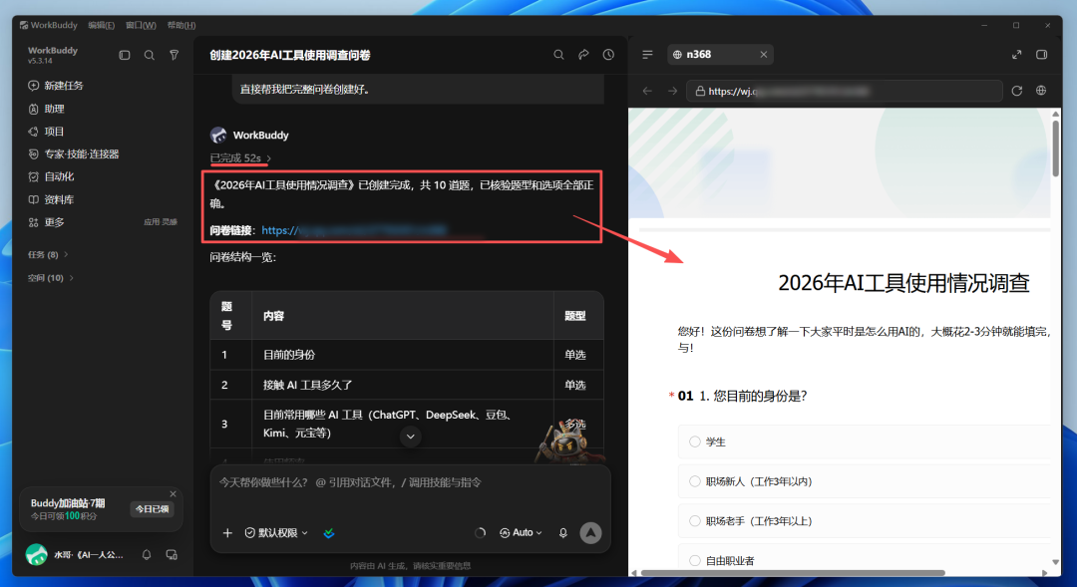Open page in external browser globe icon
The image size is (1077, 587).
[x=1042, y=91]
